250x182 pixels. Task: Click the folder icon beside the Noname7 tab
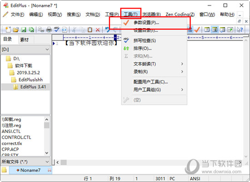click(4, 170)
